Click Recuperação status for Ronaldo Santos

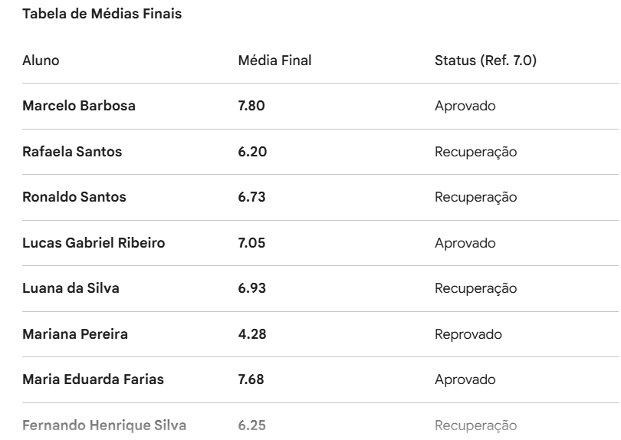click(x=476, y=197)
